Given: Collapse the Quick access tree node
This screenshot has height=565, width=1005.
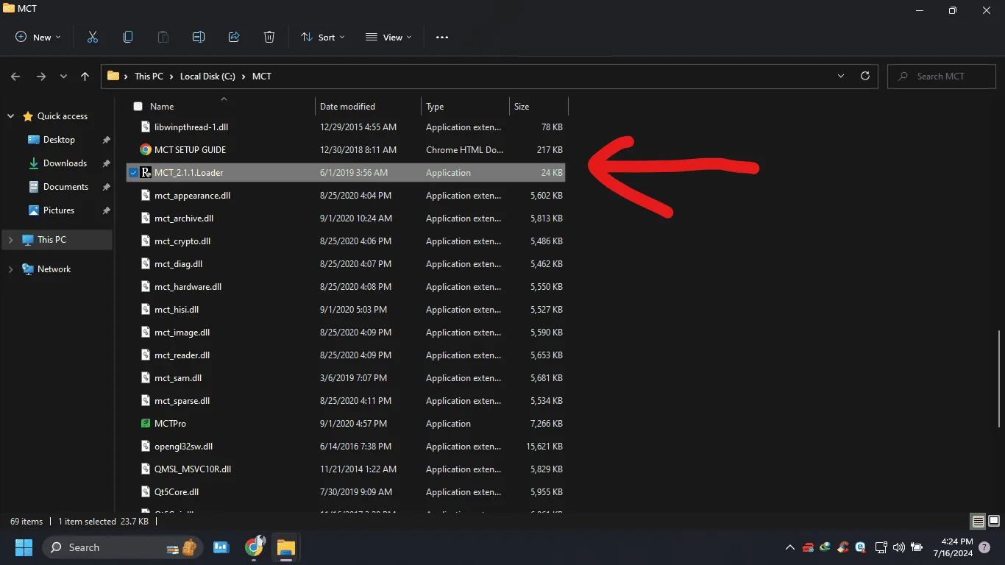Looking at the screenshot, I should [x=10, y=116].
